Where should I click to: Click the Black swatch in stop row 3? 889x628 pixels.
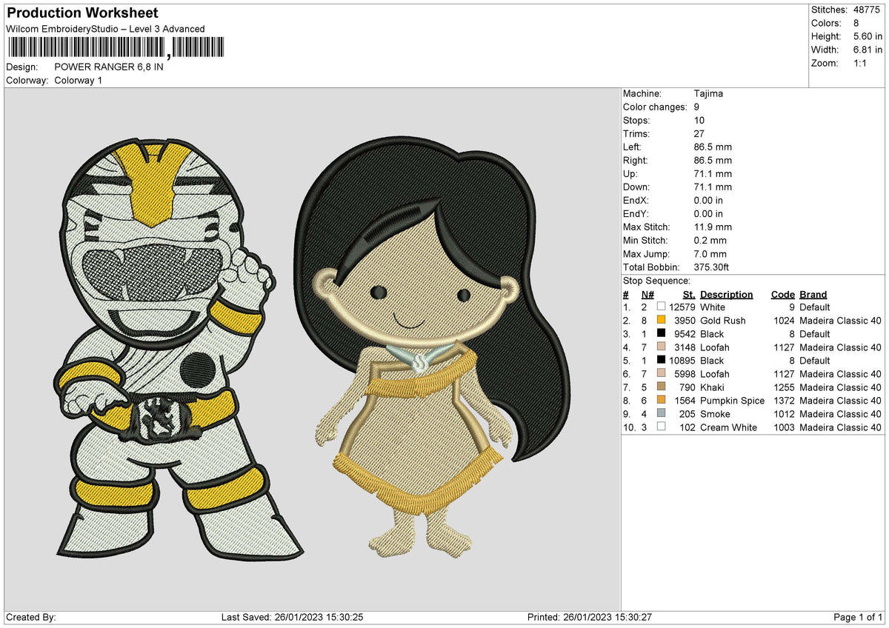coord(661,333)
